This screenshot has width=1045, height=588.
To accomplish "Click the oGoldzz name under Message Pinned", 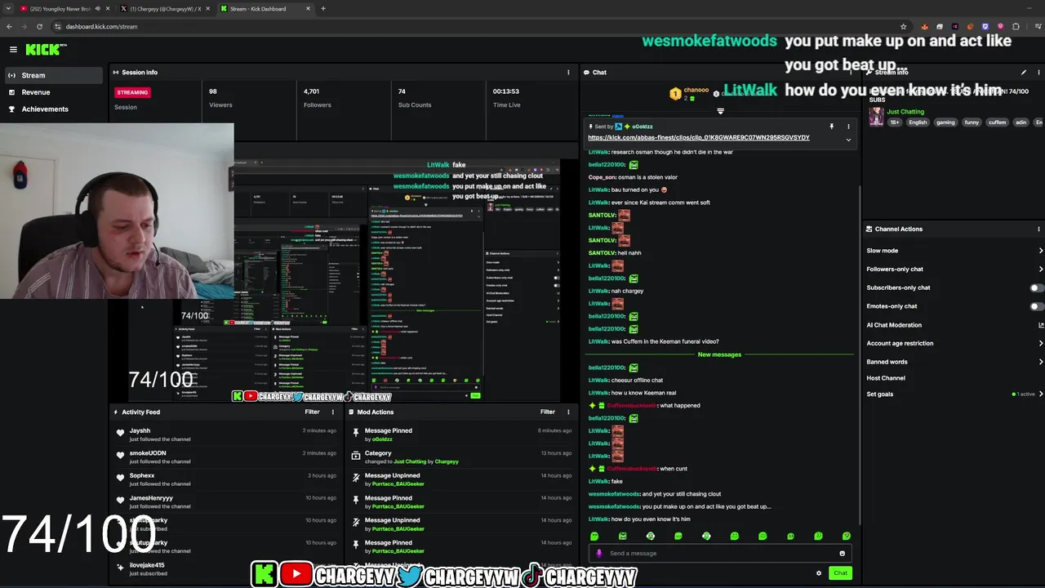I will coord(382,439).
